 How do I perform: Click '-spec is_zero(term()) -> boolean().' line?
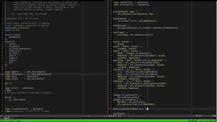[x=24, y=109]
